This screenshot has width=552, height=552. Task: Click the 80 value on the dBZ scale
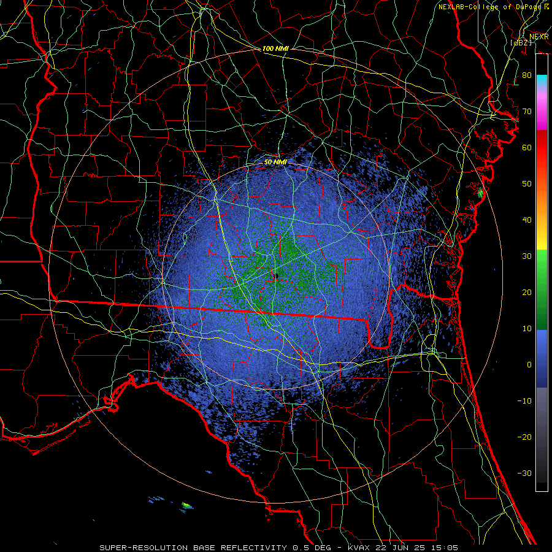click(527, 75)
